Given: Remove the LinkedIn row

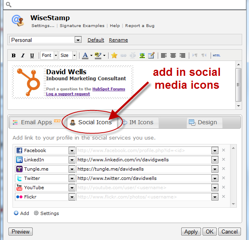Looking at the screenshot, I should (x=224, y=159).
